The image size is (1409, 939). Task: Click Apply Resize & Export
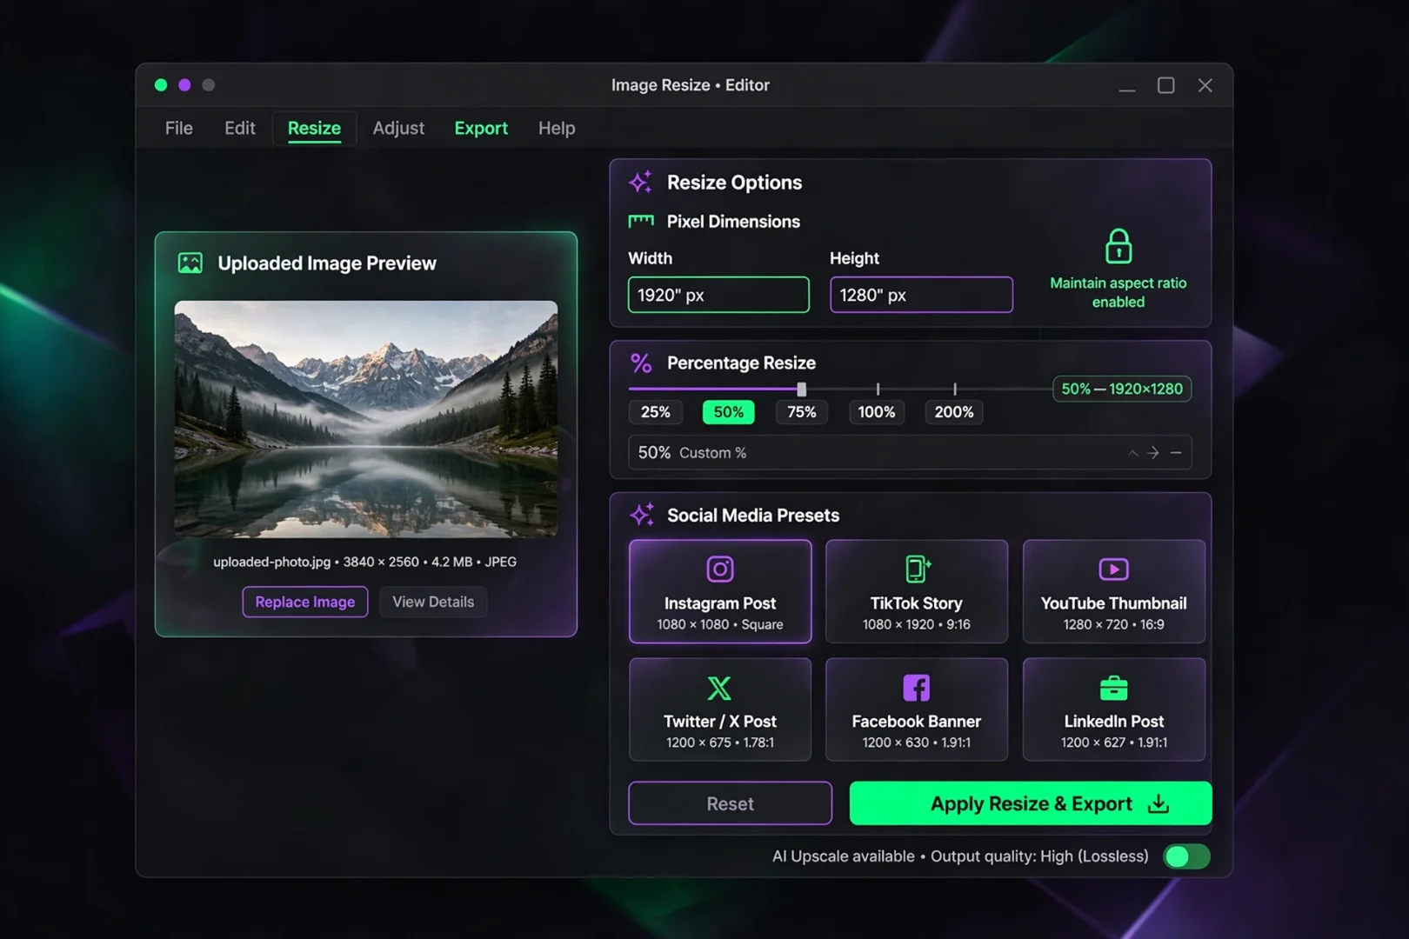pyautogui.click(x=1031, y=803)
